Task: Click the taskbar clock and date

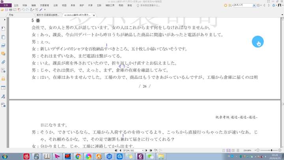Action: (x=275, y=156)
